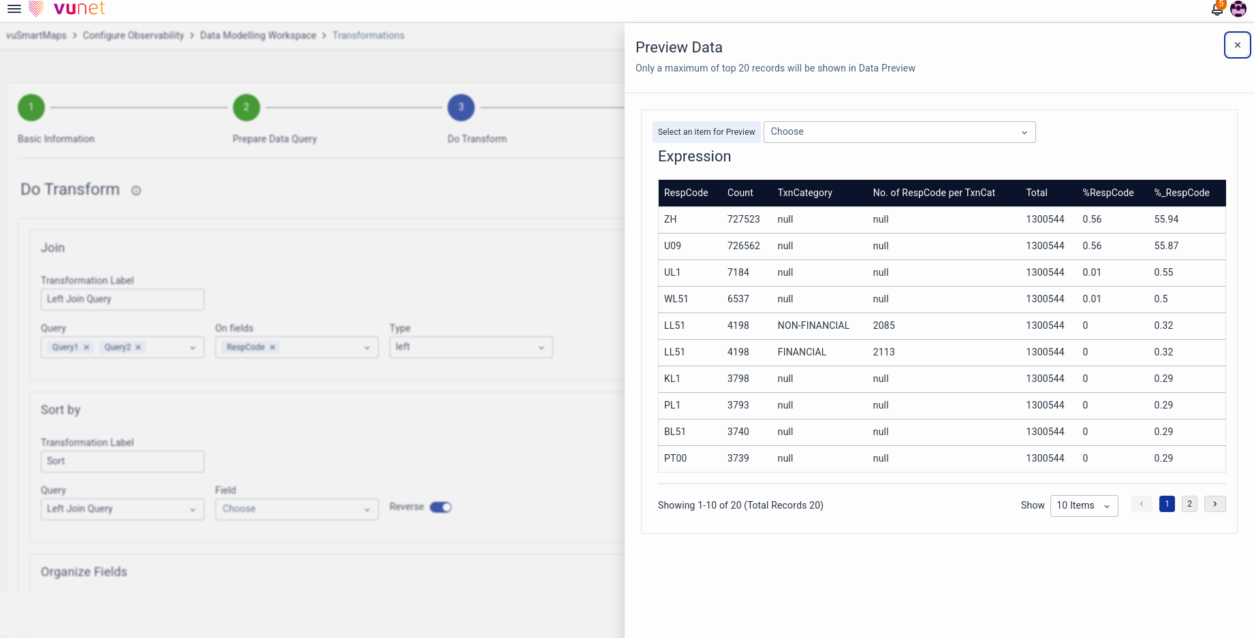Image resolution: width=1254 pixels, height=638 pixels.
Task: Toggle the Reverse sort switch
Action: (441, 507)
